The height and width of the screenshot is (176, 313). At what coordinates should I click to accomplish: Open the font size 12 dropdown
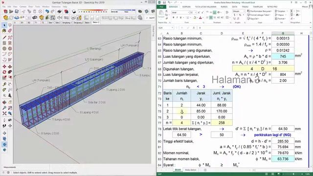[196, 12]
